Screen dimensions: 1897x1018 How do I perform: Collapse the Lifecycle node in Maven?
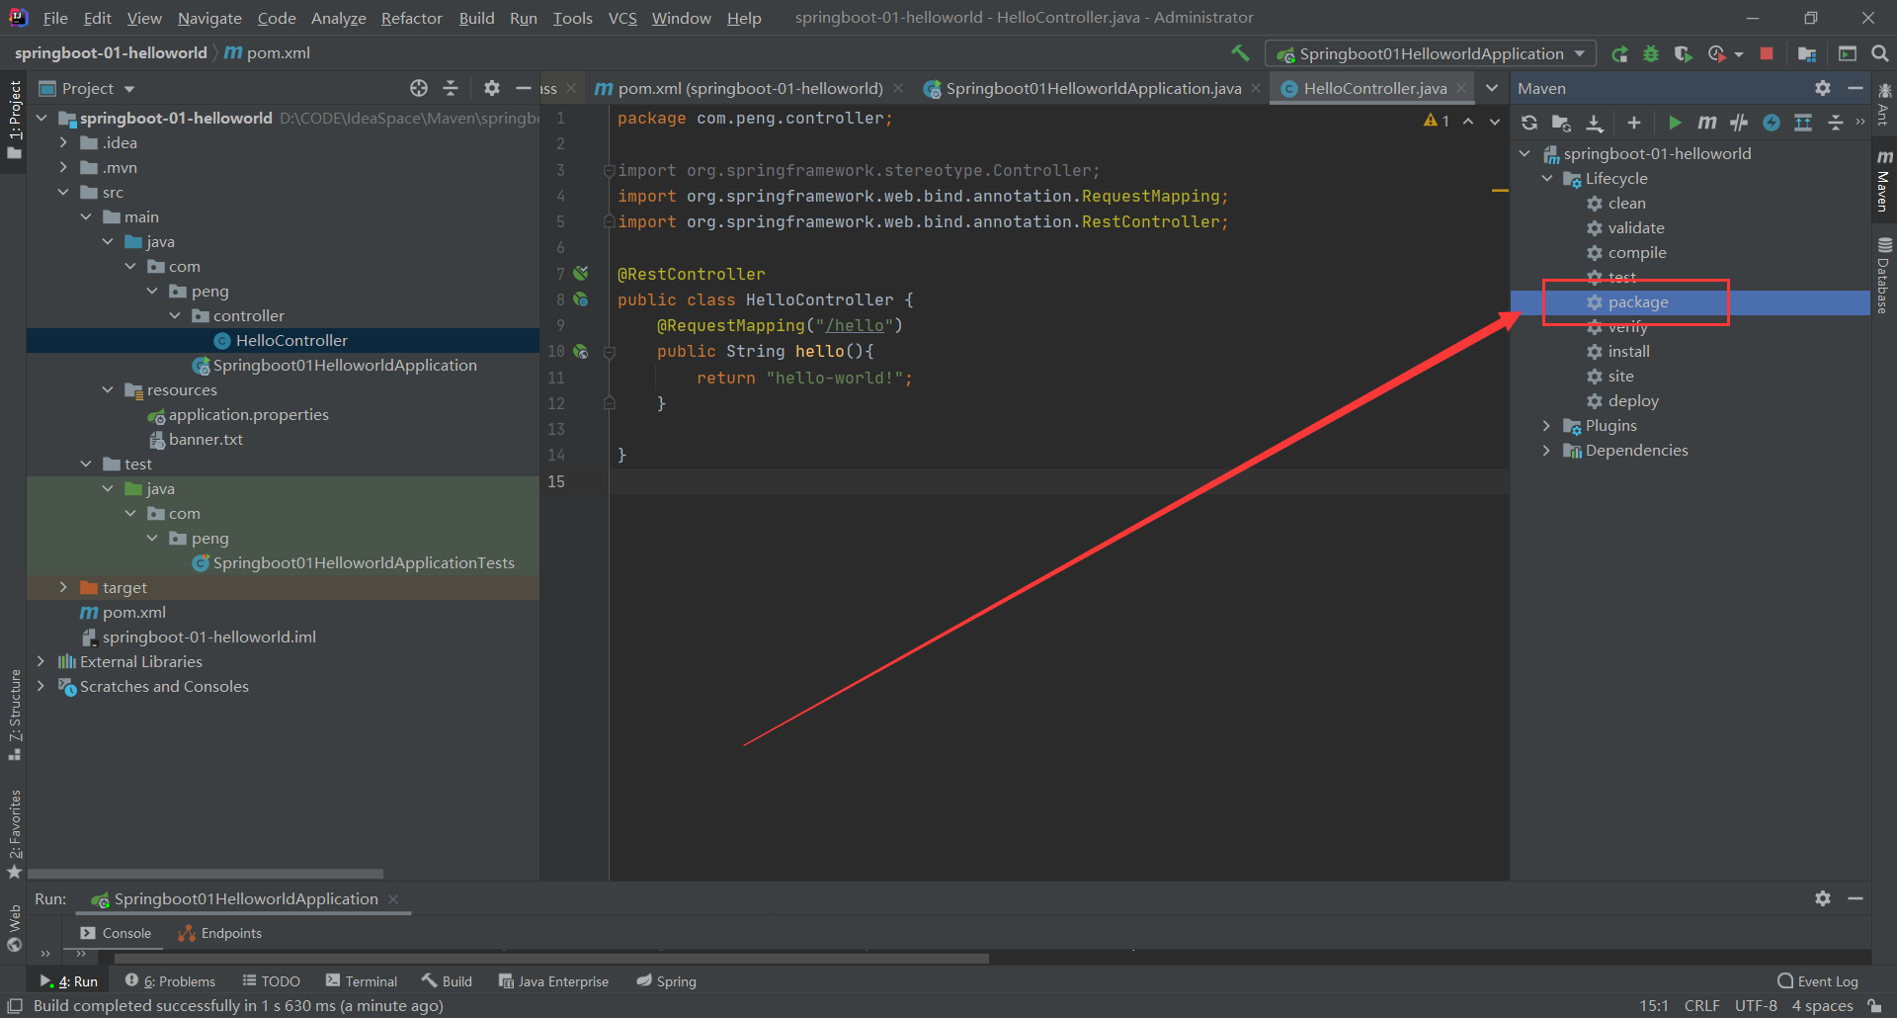click(x=1547, y=178)
